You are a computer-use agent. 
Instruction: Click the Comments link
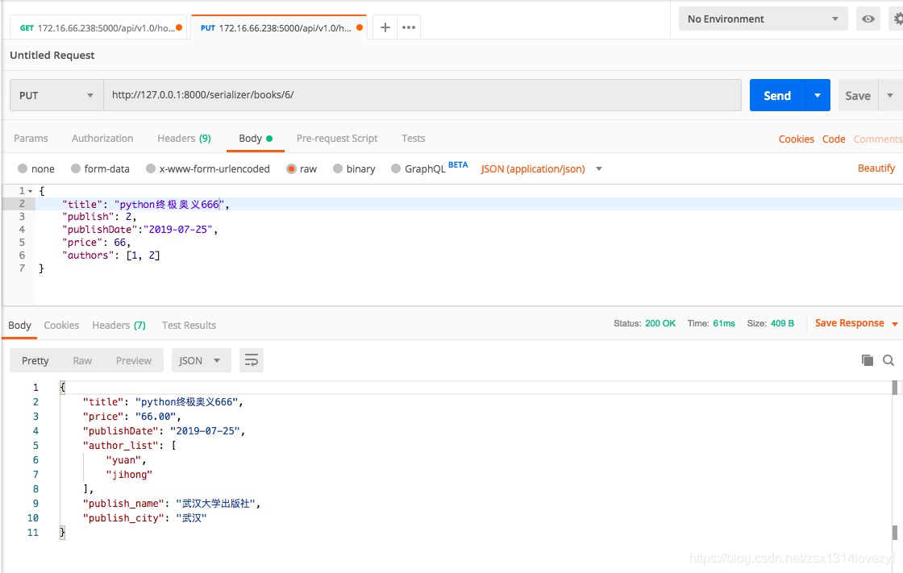click(x=878, y=139)
